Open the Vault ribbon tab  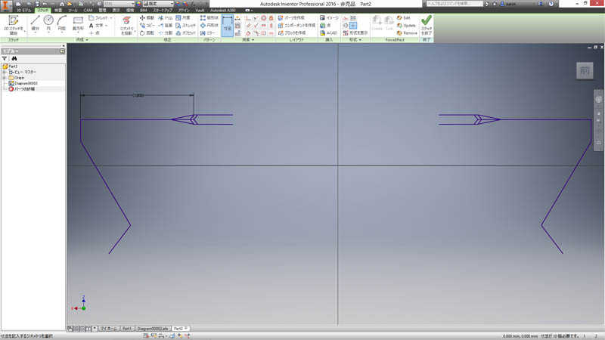coord(199,10)
